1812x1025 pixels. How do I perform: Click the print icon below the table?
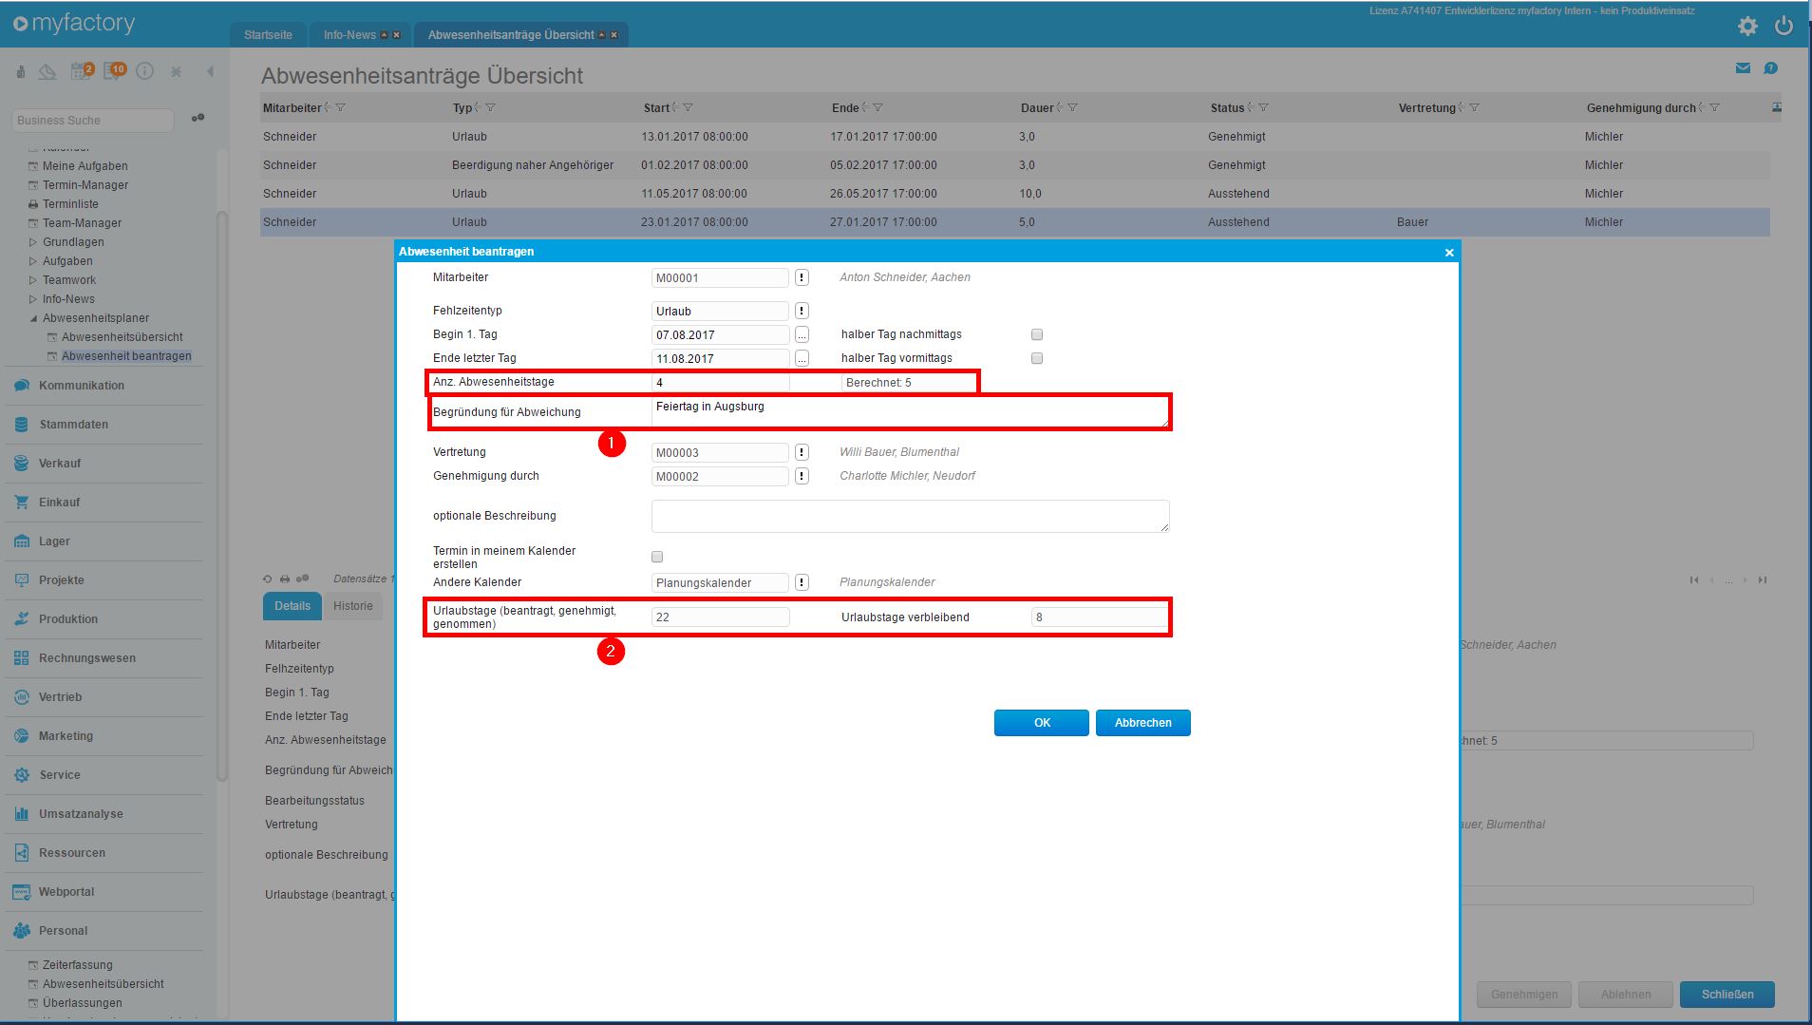tap(285, 579)
